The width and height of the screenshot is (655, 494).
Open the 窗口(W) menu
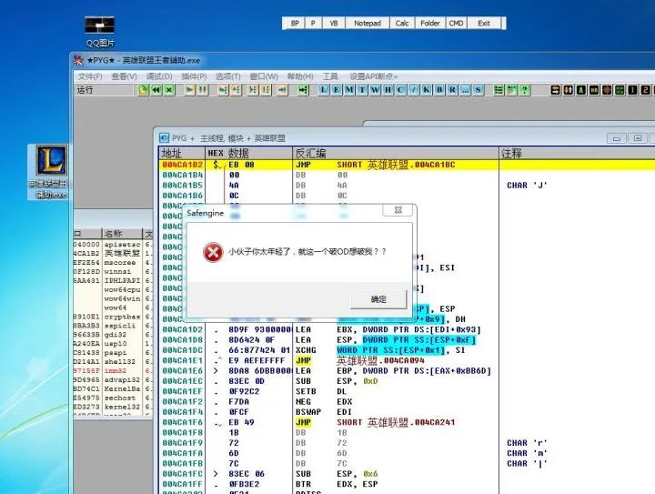pyautogui.click(x=264, y=76)
